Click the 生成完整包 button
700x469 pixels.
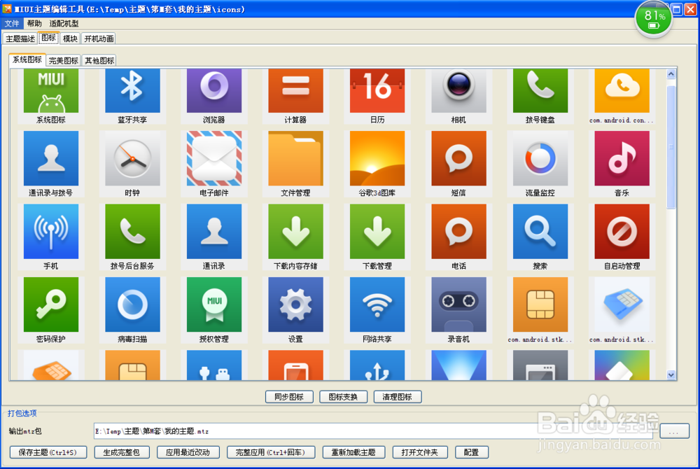(x=121, y=452)
